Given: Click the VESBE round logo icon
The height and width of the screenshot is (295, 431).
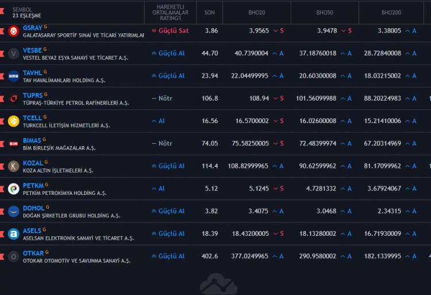Looking at the screenshot, I should tap(13, 53).
